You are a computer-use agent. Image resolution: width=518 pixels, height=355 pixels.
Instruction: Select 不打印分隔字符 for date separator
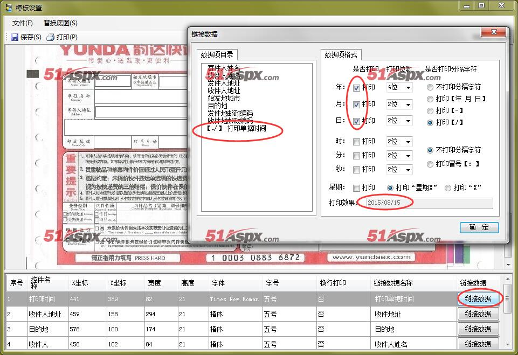430,87
